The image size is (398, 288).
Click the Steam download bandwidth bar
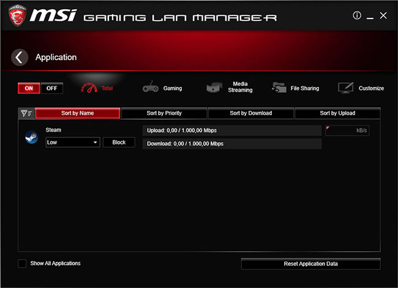(232, 144)
